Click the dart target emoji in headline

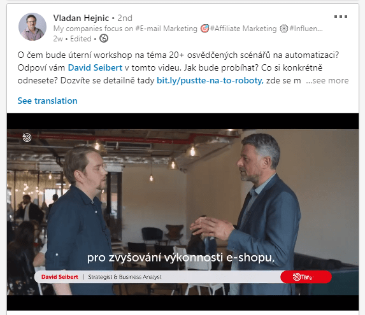pos(204,29)
